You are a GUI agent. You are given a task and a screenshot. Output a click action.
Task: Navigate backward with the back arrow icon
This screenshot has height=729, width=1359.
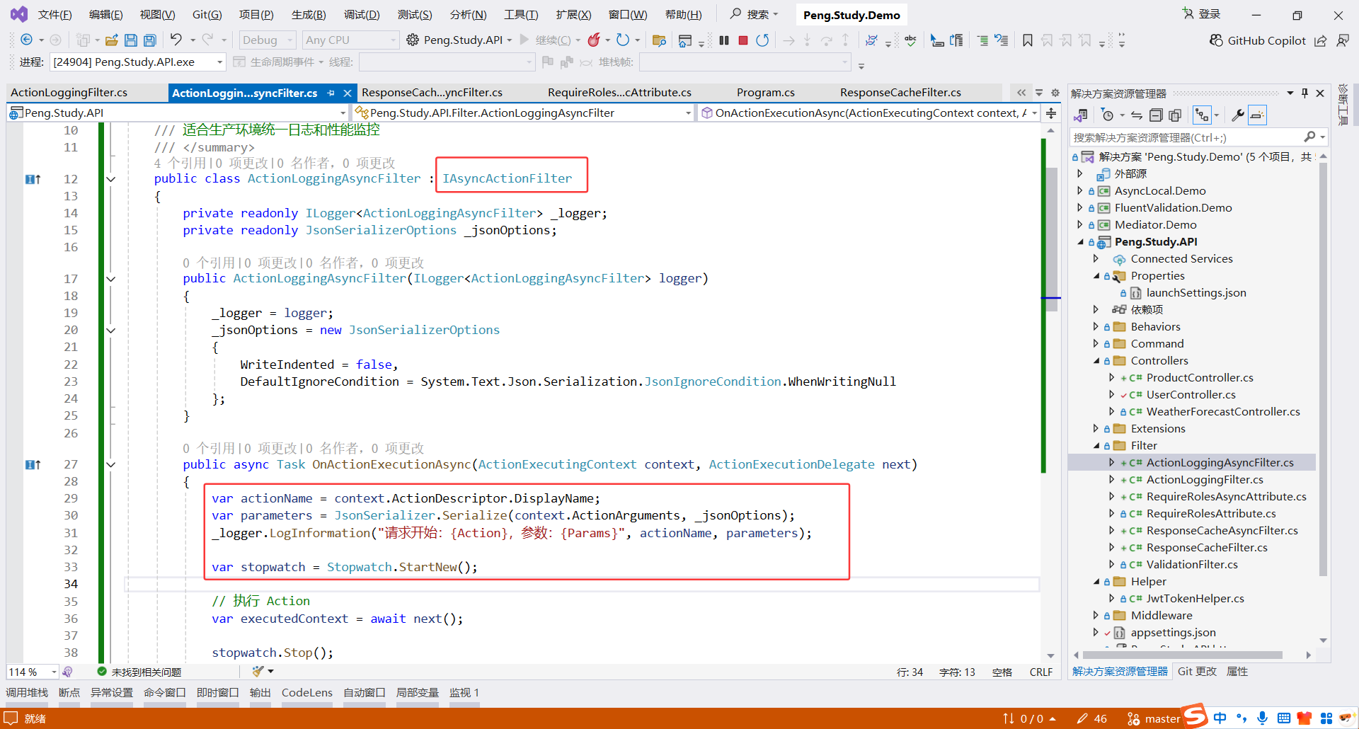pyautogui.click(x=27, y=40)
